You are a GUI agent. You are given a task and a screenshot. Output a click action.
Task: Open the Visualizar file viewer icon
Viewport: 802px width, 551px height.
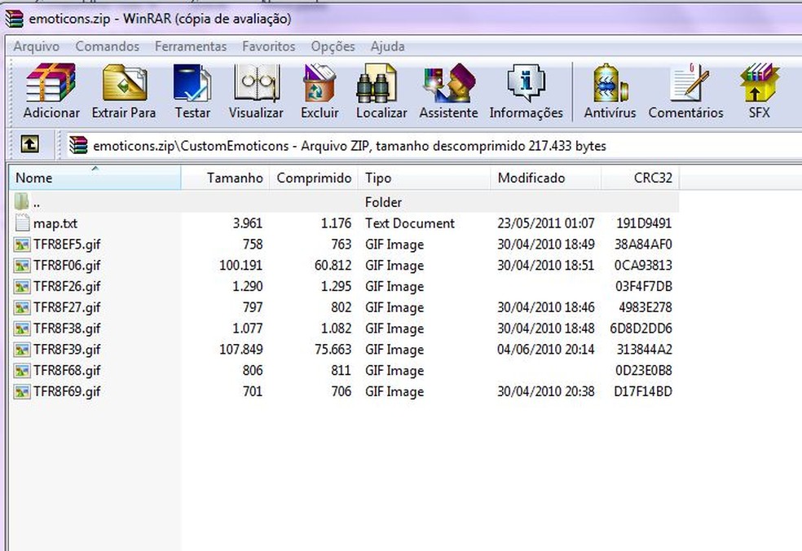(x=256, y=83)
